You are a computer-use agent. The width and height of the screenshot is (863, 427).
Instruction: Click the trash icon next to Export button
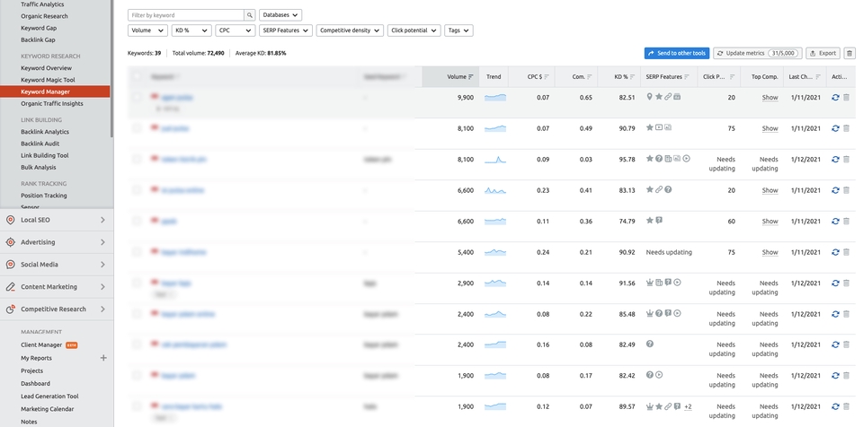tap(850, 53)
